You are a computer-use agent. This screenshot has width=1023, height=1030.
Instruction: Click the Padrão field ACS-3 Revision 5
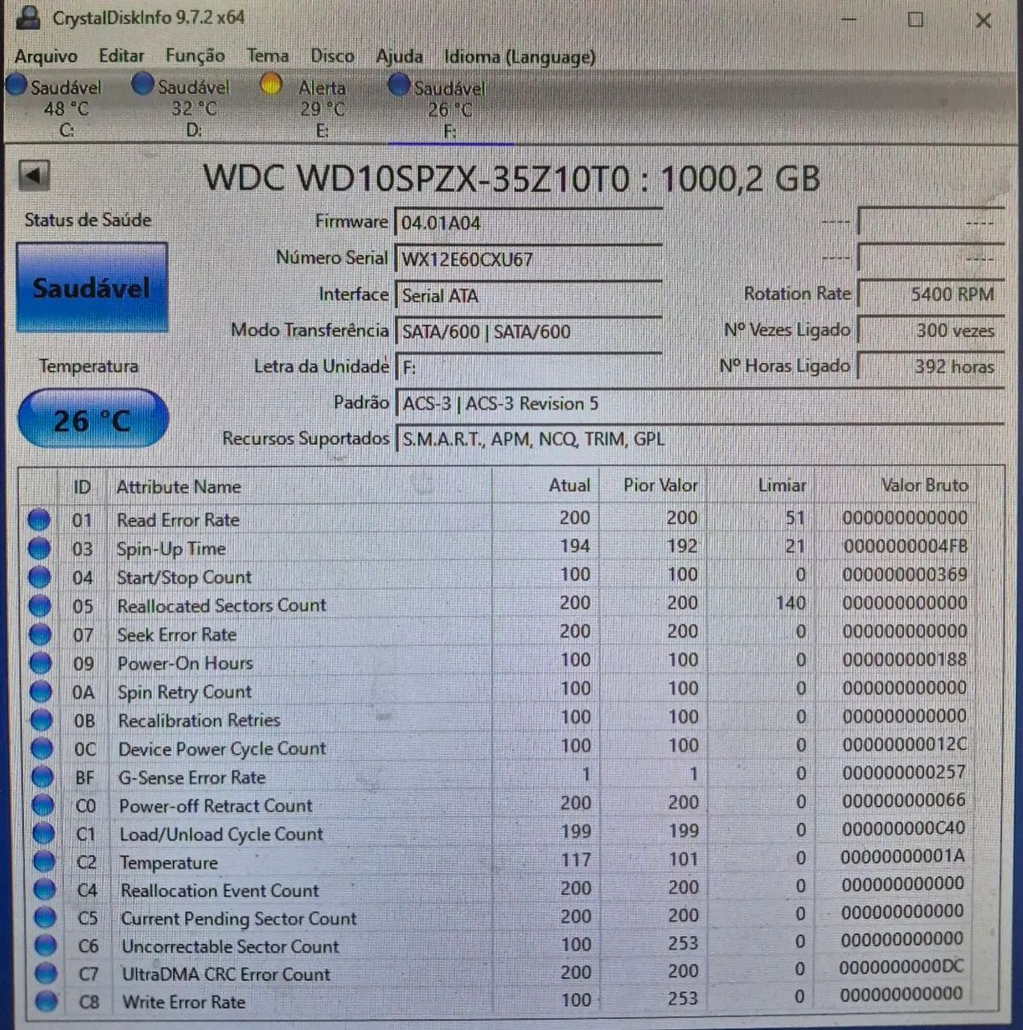point(700,404)
